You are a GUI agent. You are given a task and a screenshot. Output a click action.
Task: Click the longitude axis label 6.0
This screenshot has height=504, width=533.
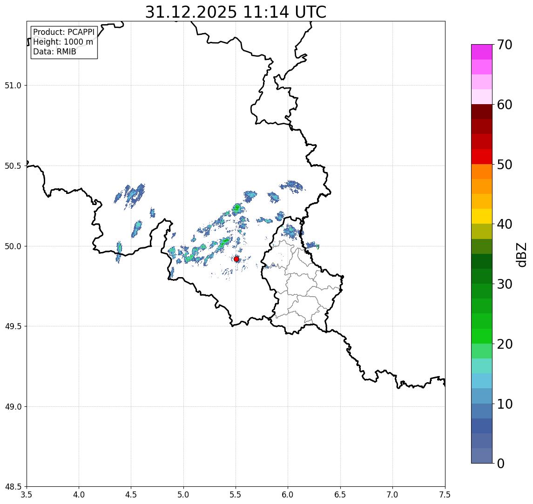288,495
